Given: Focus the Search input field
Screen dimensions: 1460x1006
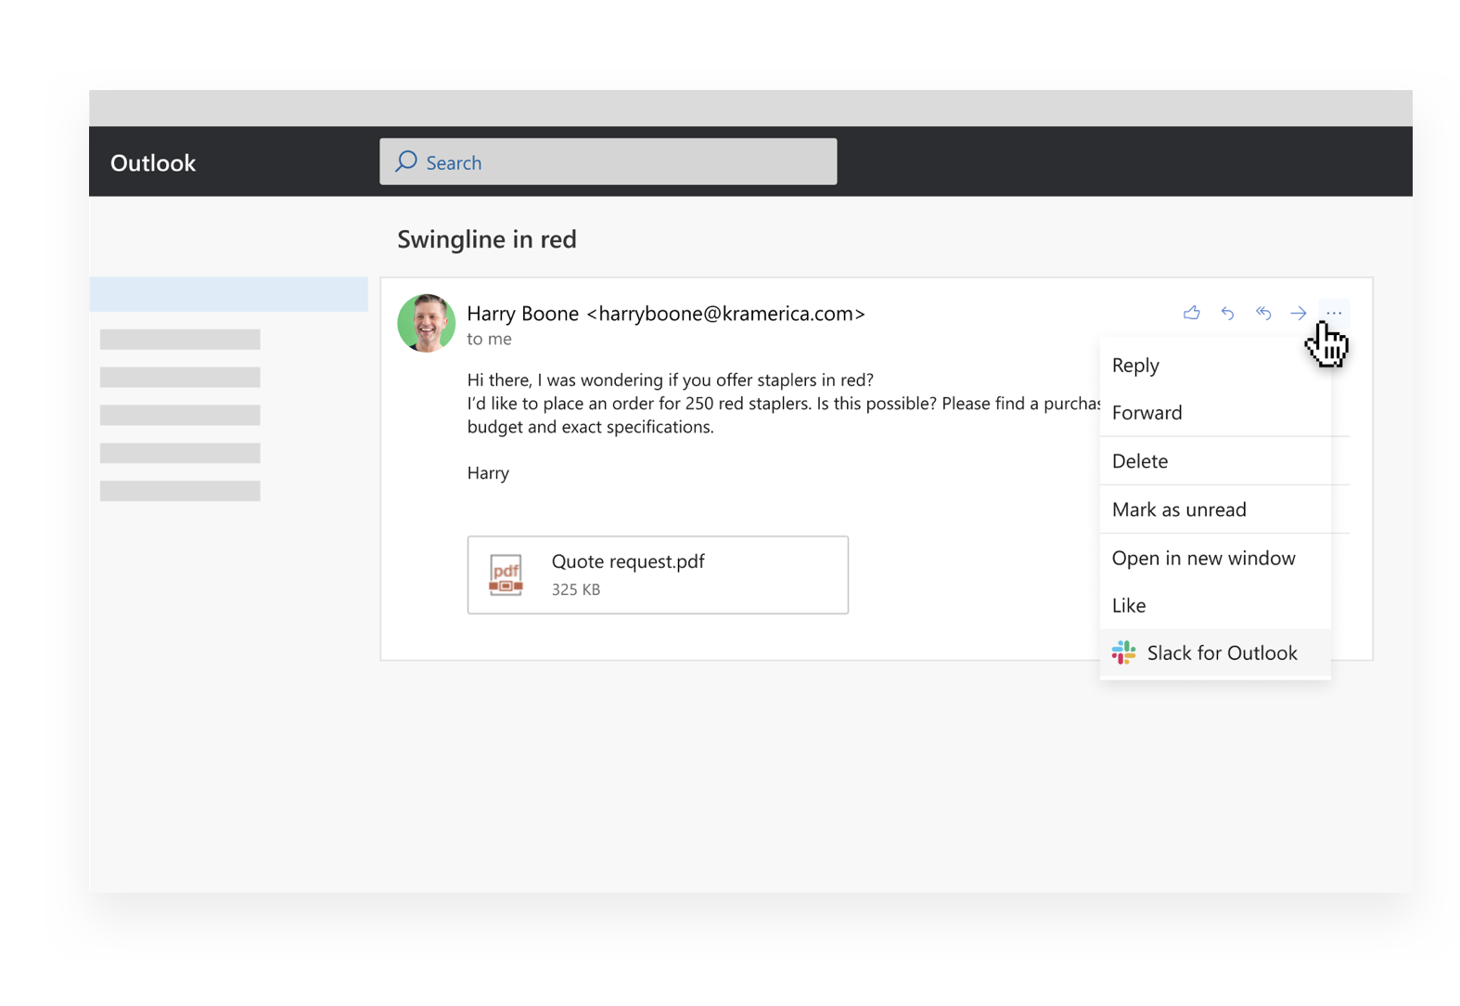Looking at the screenshot, I should 608,161.
